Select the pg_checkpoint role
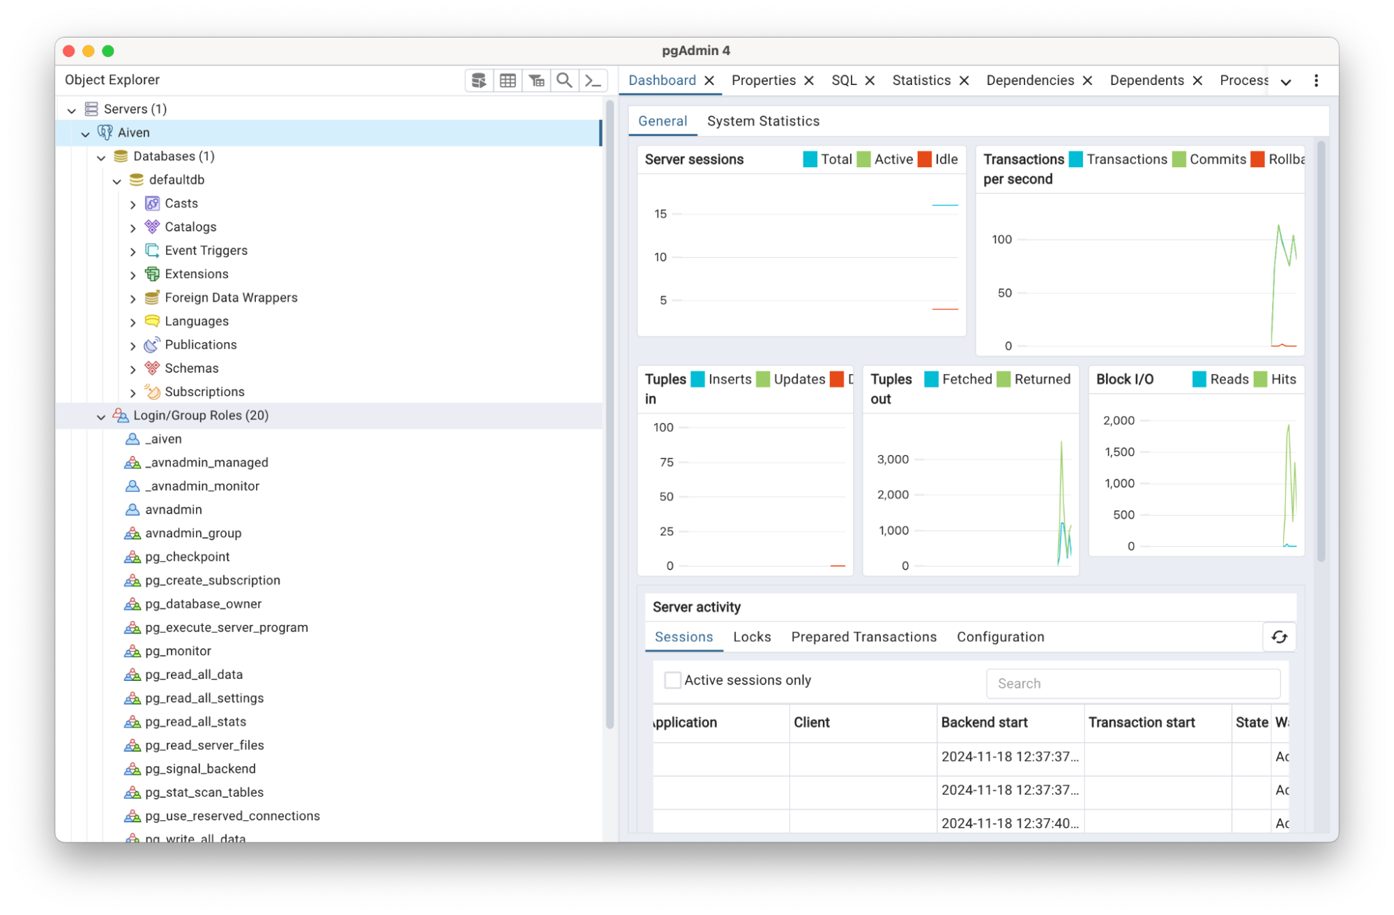Screen dimensions: 1394x915 pyautogui.click(x=187, y=557)
